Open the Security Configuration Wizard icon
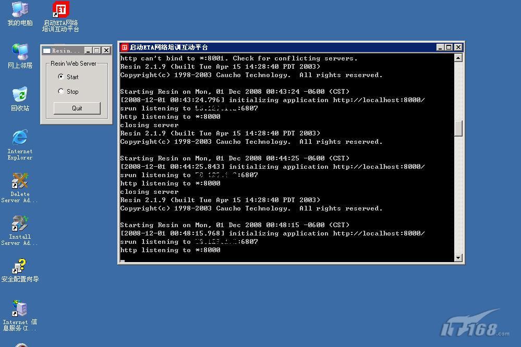 tap(20, 267)
